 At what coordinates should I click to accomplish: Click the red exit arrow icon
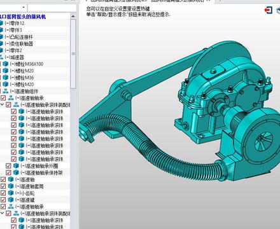(269, 10)
